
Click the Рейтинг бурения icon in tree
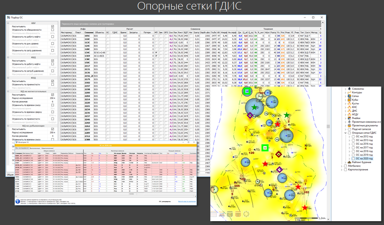pyautogui.click(x=349, y=162)
